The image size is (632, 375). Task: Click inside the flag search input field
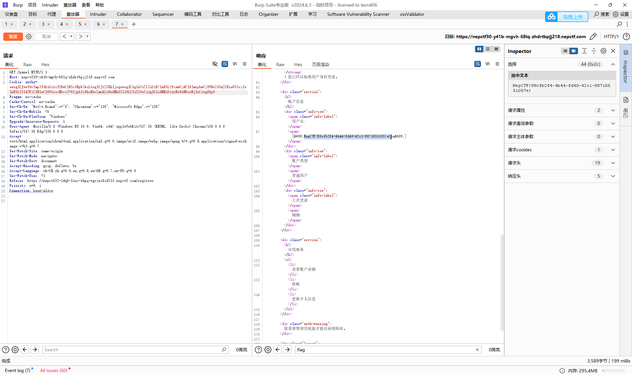(x=379, y=350)
